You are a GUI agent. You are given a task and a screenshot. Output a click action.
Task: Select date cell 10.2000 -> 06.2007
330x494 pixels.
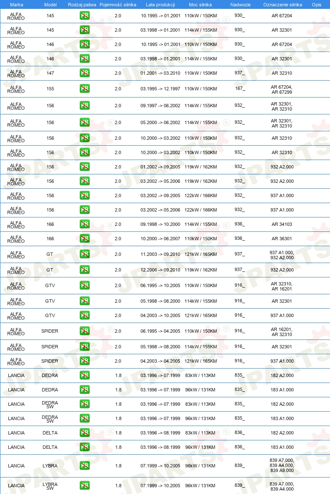click(x=160, y=239)
